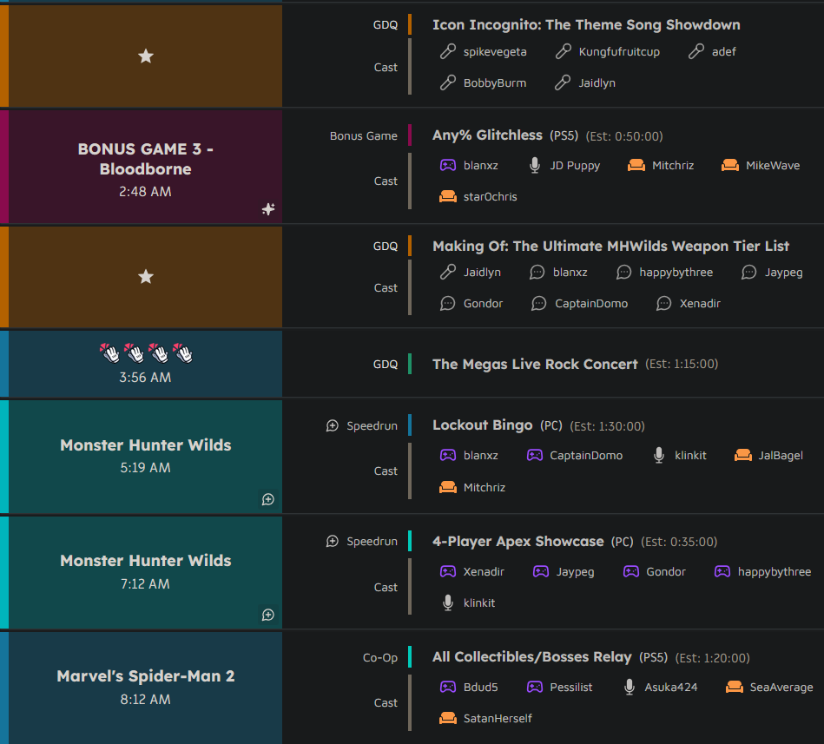Click the Bonus Game label
Image resolution: width=824 pixels, height=744 pixels.
click(363, 136)
